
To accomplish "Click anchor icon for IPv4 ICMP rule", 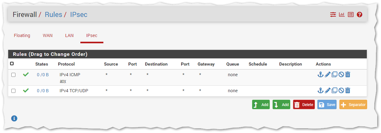I will 320,75.
